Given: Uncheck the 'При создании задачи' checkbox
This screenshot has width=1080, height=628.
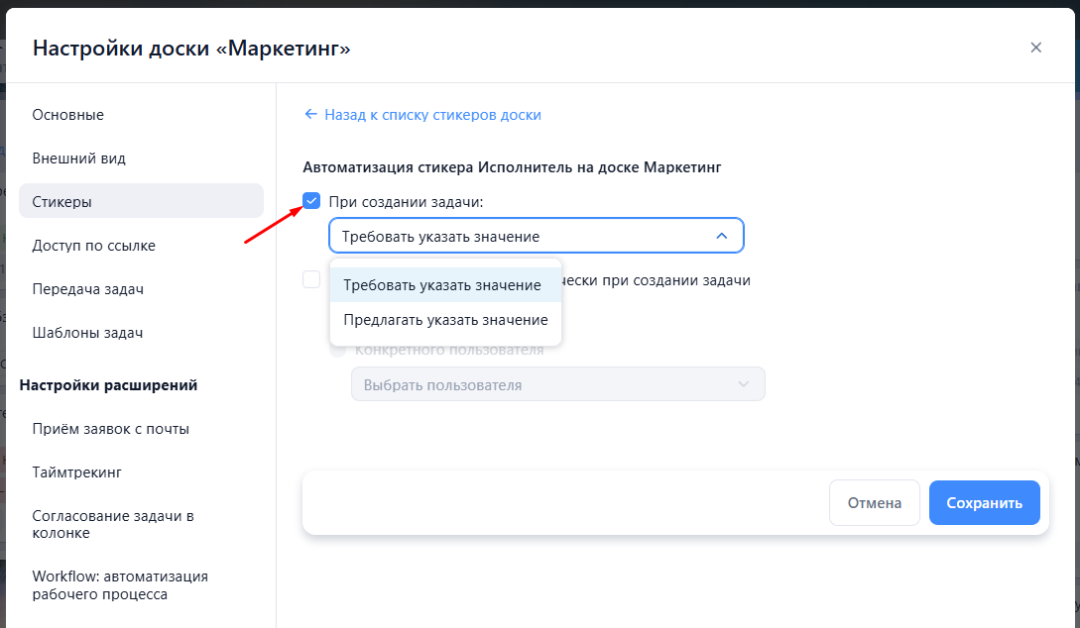Looking at the screenshot, I should tap(311, 201).
